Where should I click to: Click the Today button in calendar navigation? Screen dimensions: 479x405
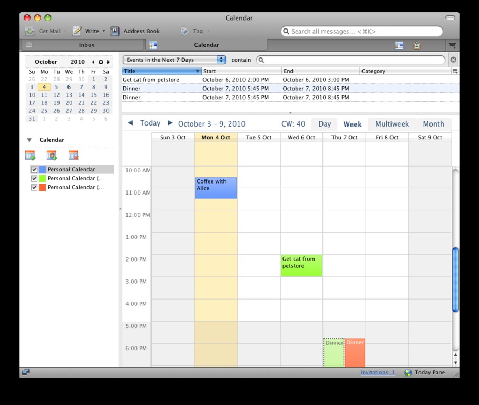pos(150,123)
